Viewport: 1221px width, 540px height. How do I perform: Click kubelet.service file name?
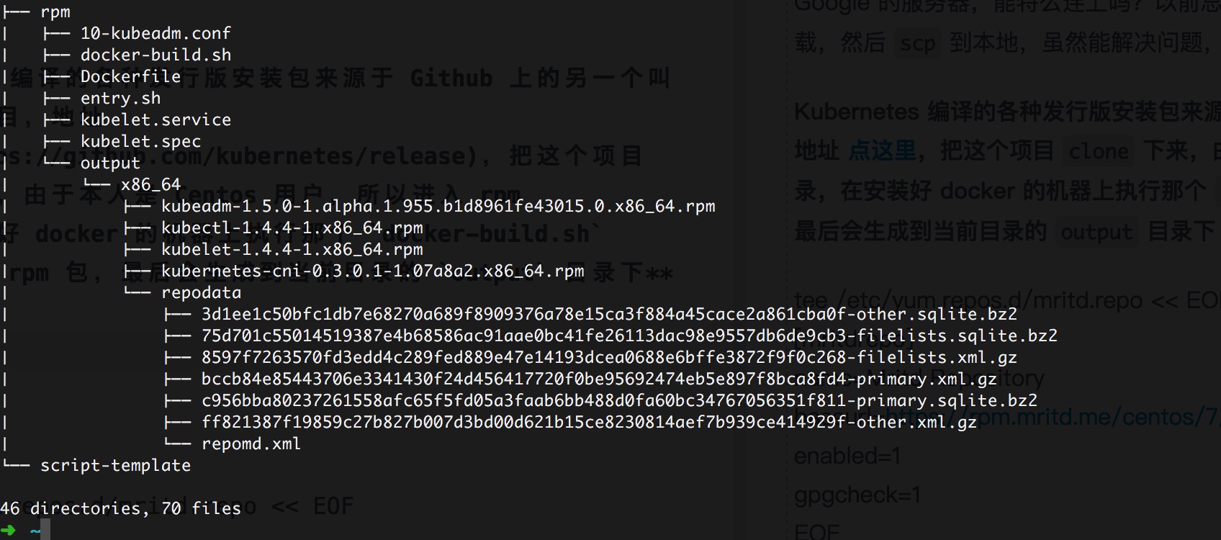click(x=156, y=120)
